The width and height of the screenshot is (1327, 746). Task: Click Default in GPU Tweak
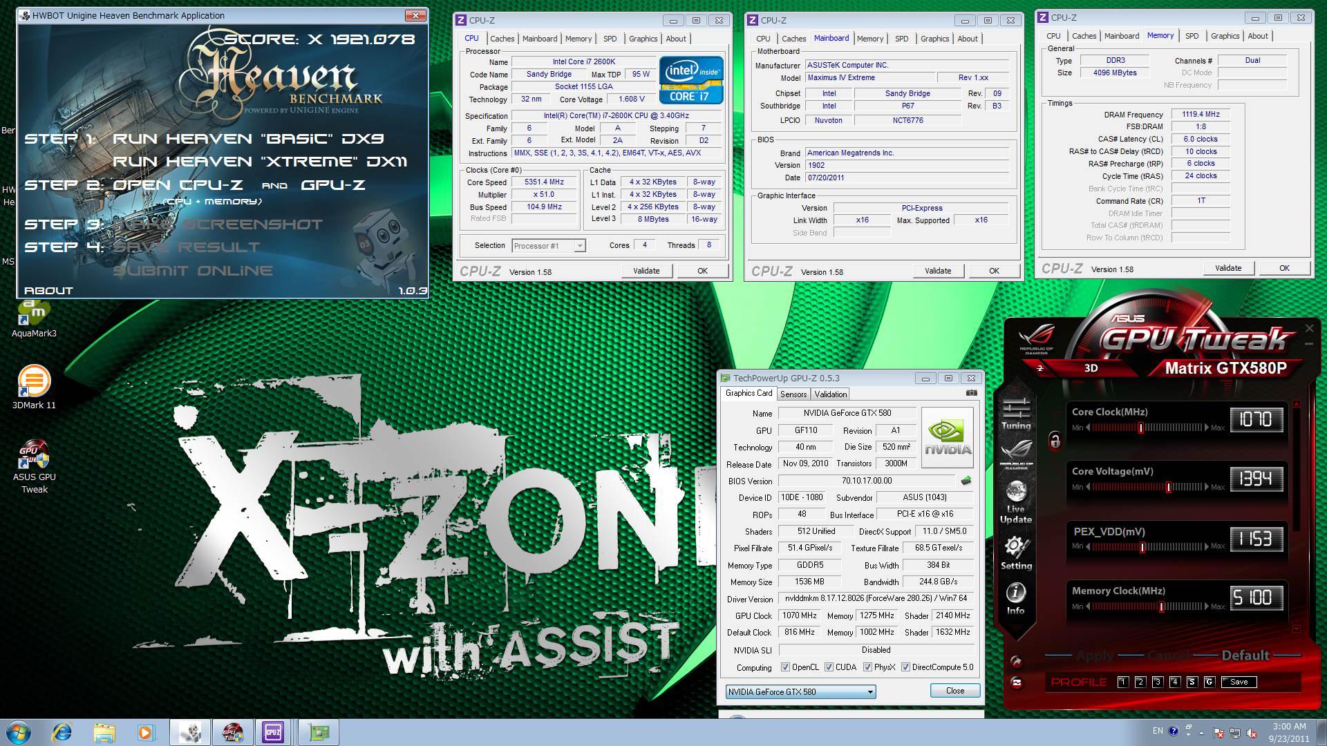pos(1245,655)
